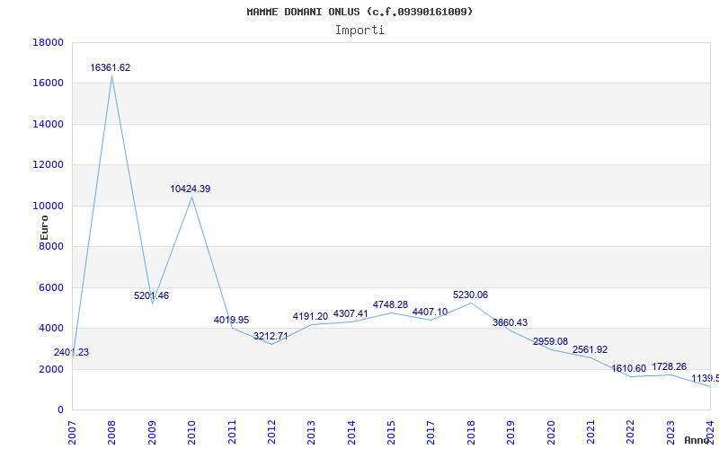Click the 2009 x-axis year label

click(152, 432)
